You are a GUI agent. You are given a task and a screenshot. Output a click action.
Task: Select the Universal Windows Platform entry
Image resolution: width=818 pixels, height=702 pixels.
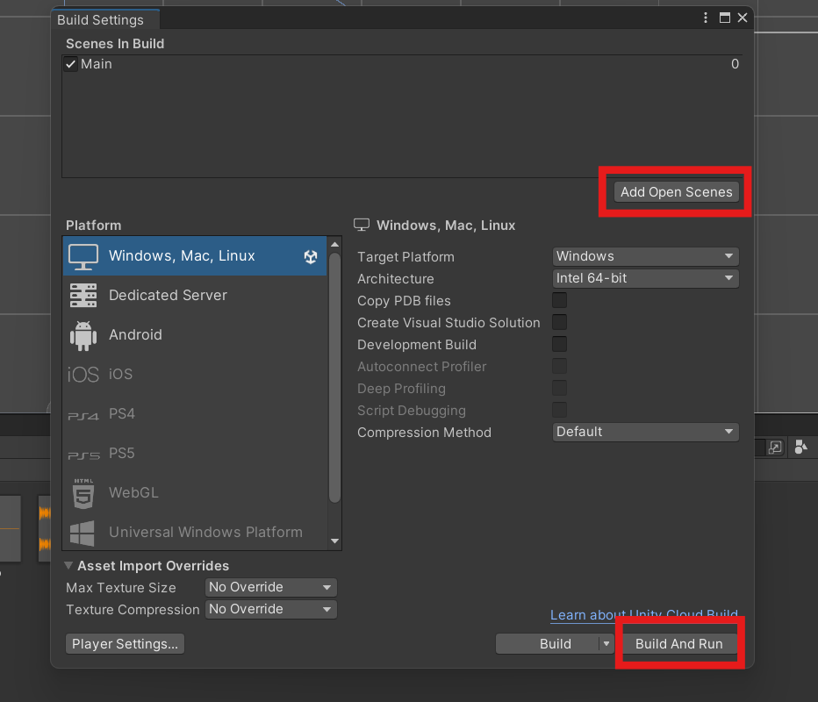click(195, 532)
